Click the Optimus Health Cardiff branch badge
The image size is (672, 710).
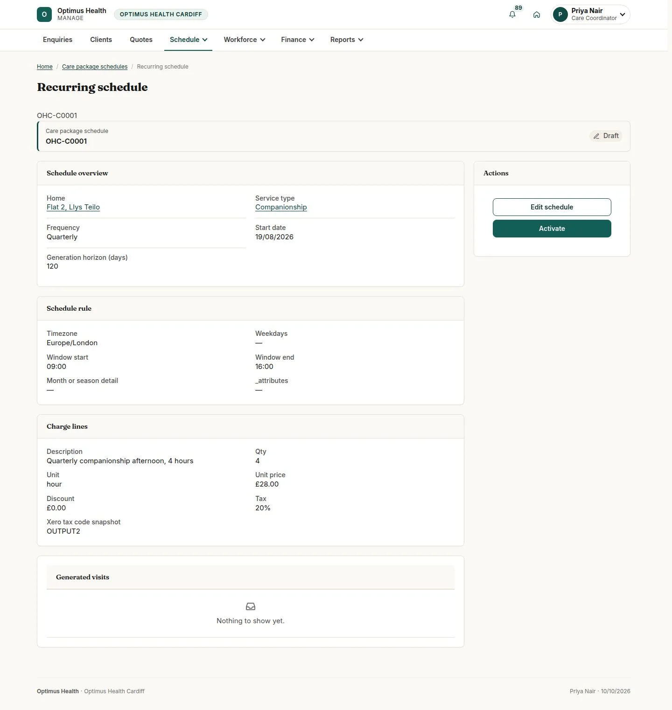tap(161, 14)
